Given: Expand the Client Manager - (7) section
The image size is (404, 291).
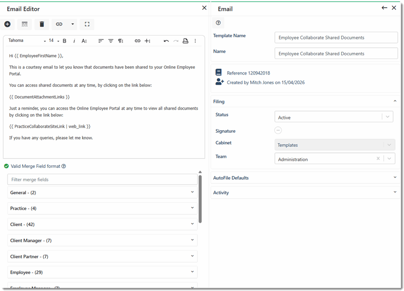Looking at the screenshot, I should (102, 240).
